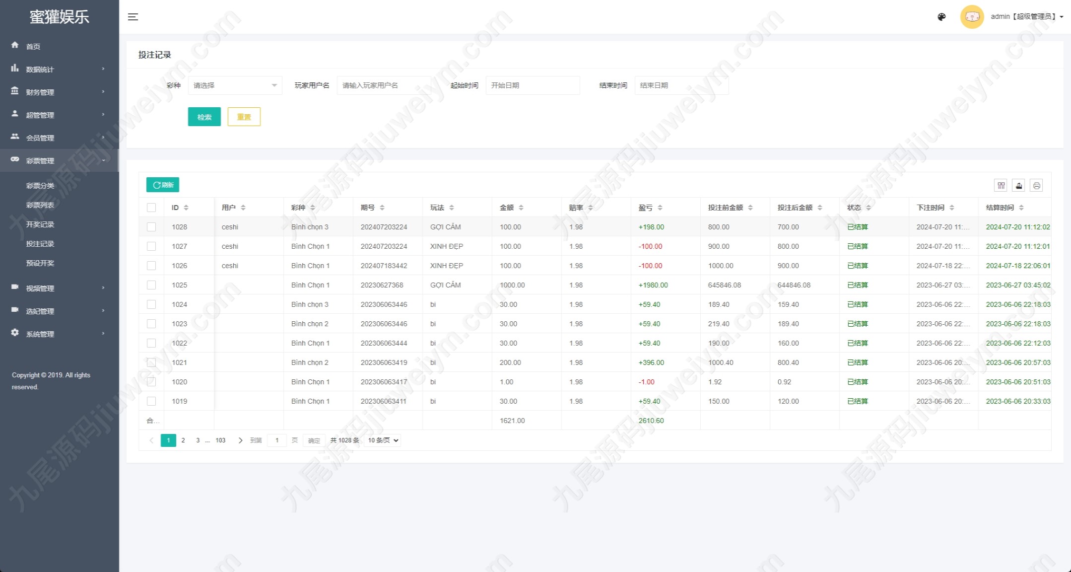Export the table using the export icon
The width and height of the screenshot is (1071, 572).
pyautogui.click(x=1019, y=186)
